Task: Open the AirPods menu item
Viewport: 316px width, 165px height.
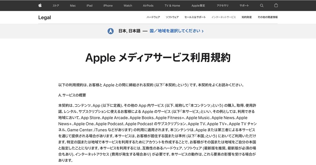Action: click(x=148, y=6)
